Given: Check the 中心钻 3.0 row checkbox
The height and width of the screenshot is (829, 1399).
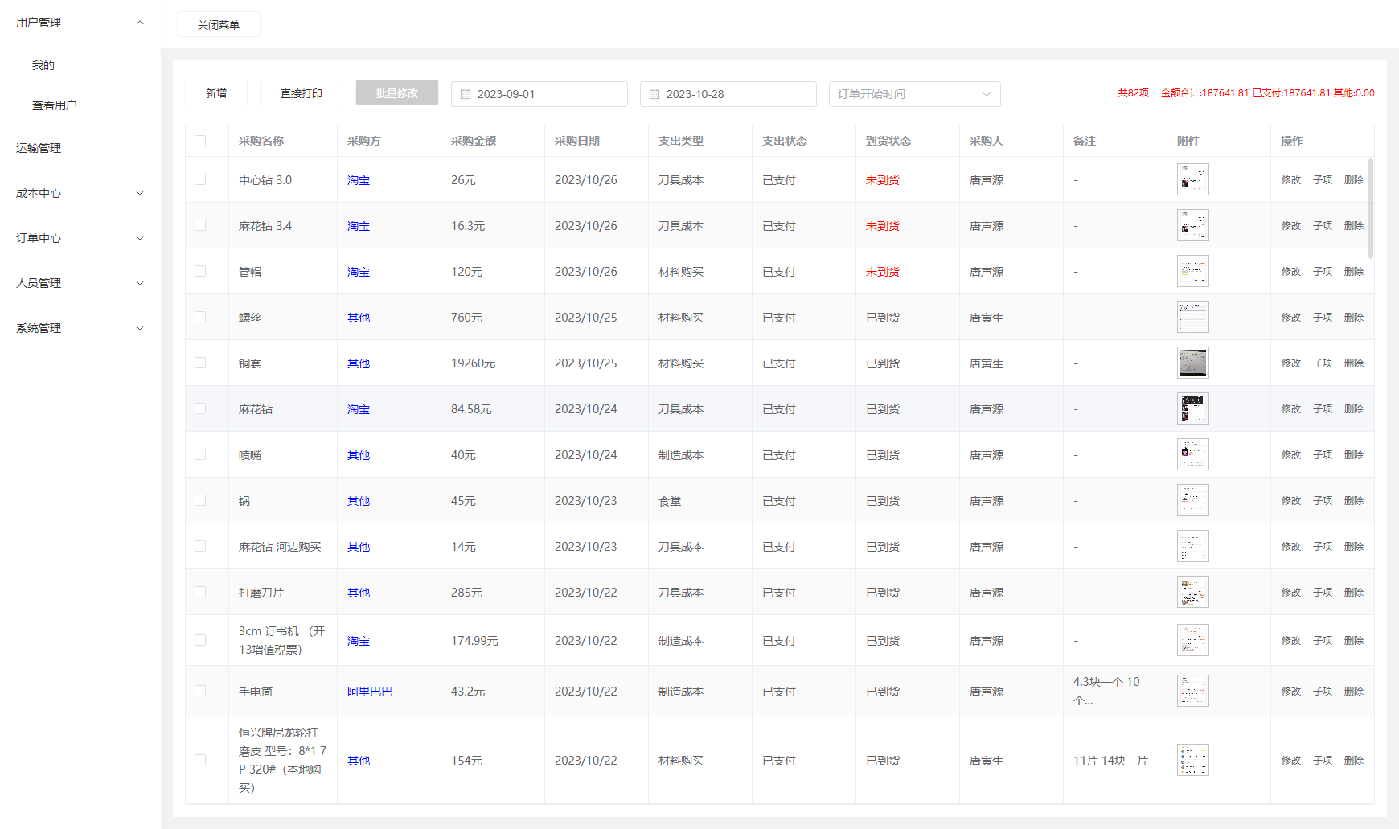Looking at the screenshot, I should [x=200, y=179].
